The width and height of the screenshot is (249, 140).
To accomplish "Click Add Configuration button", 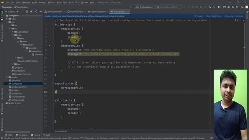I will coord(144,7).
